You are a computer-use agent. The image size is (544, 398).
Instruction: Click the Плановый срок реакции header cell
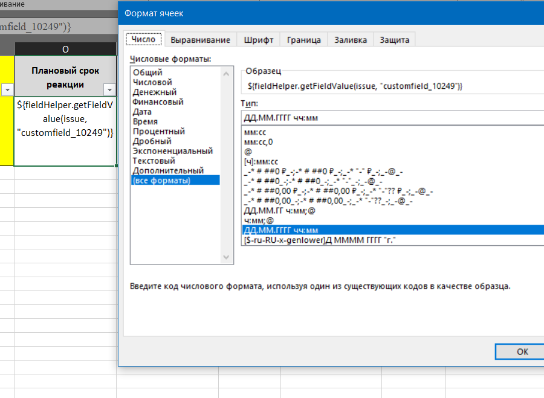click(x=65, y=76)
